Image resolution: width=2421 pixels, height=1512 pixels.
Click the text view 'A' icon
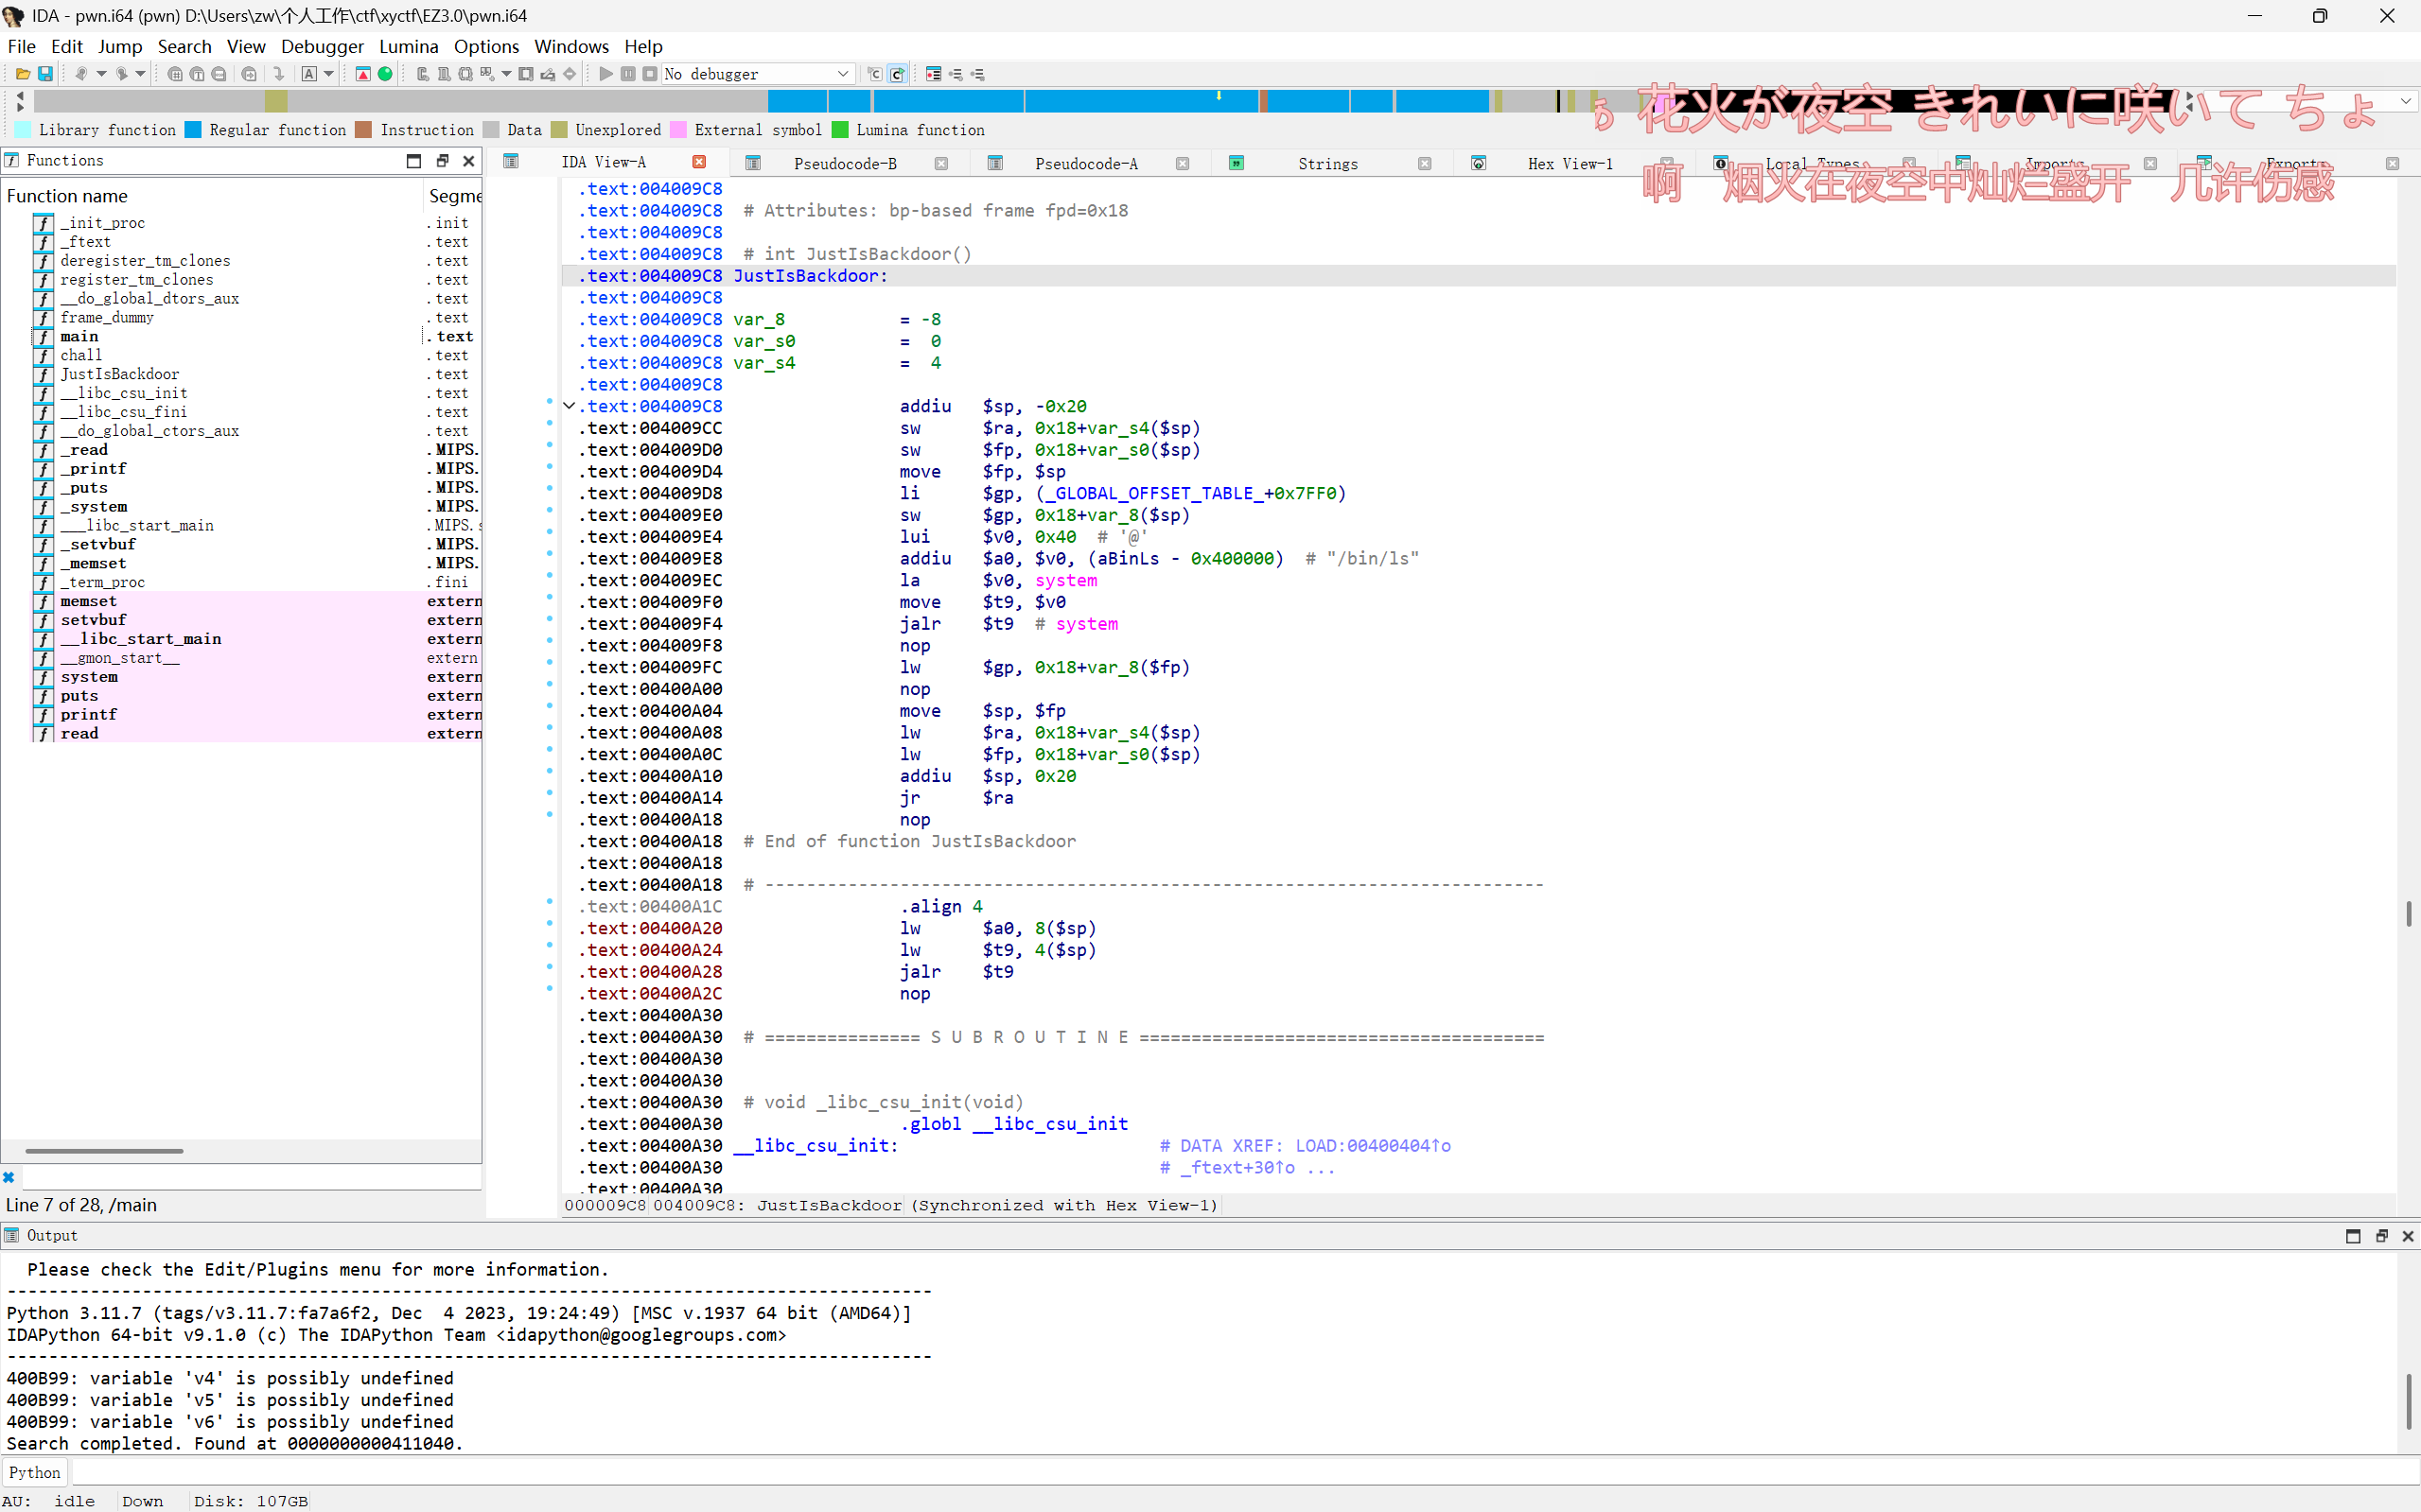(309, 74)
